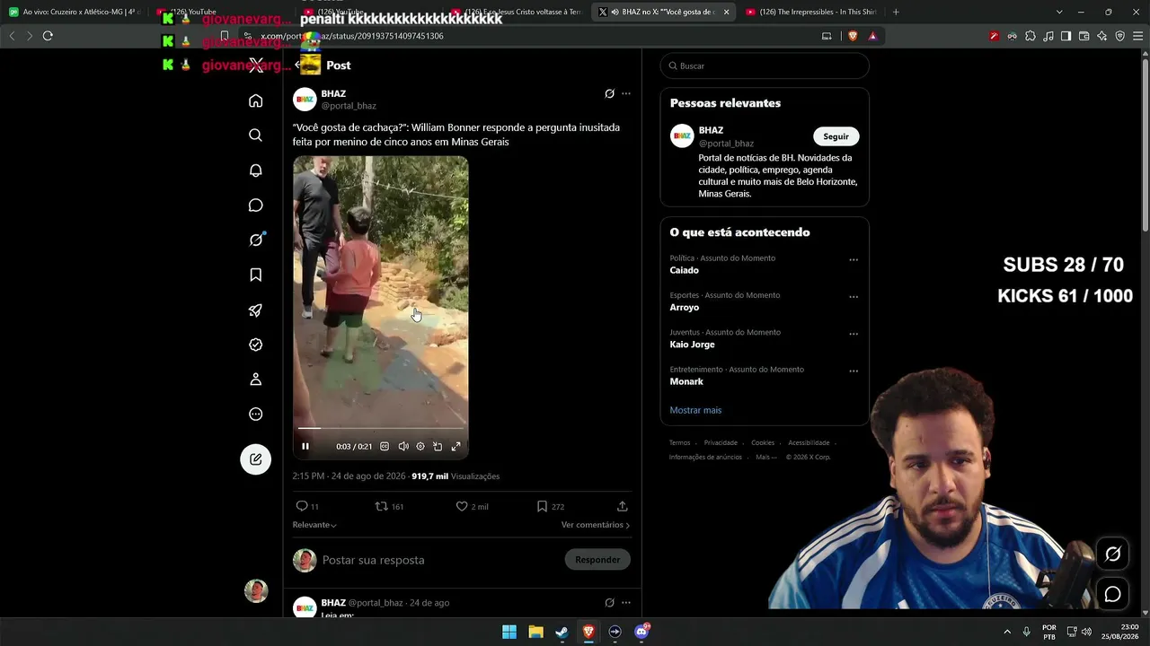This screenshot has width=1150, height=646.
Task: Click the Brave Shields lion icon
Action: [853, 36]
